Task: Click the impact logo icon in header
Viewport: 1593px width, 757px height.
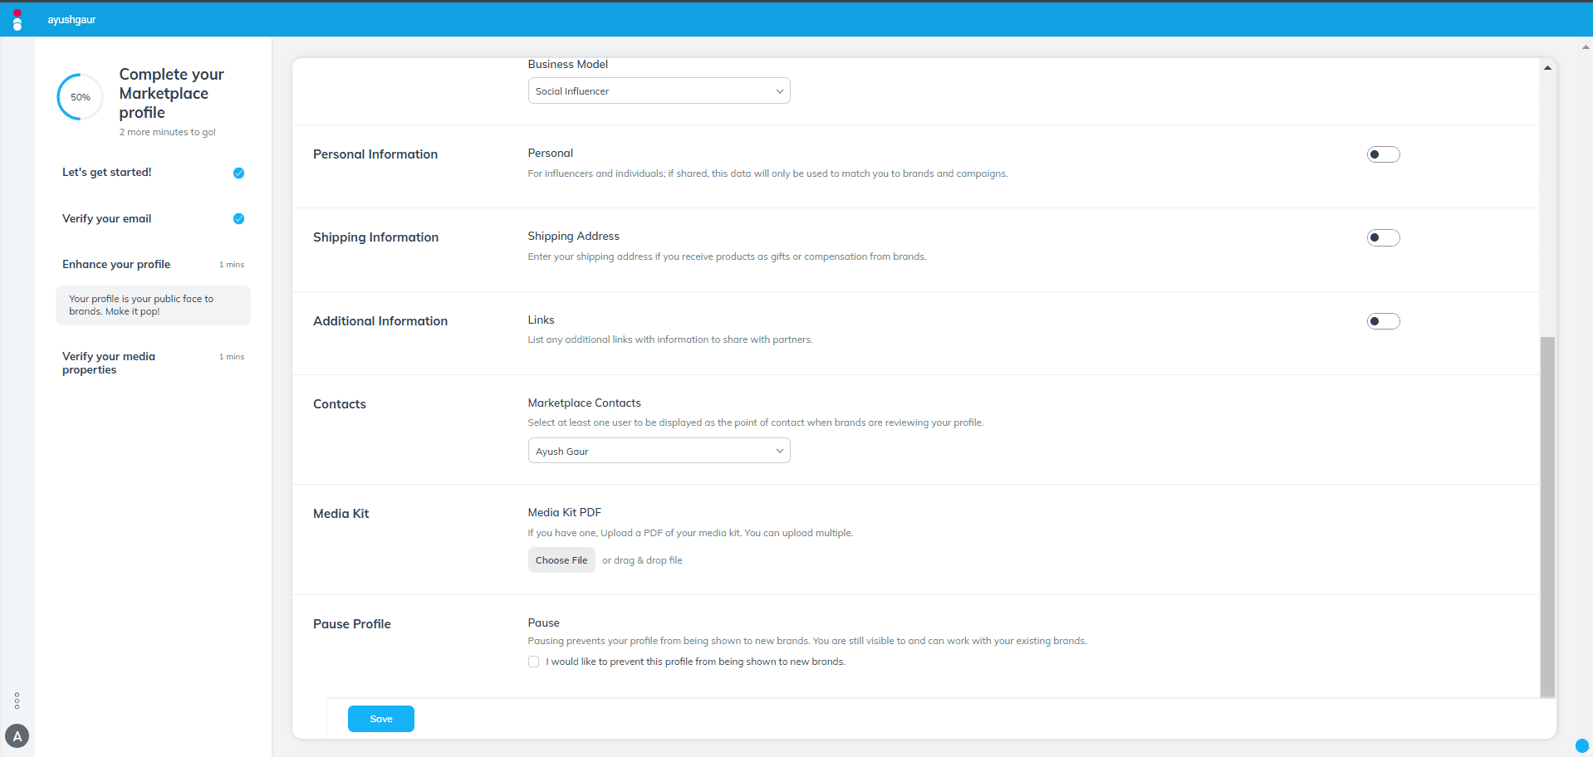Action: pos(17,20)
